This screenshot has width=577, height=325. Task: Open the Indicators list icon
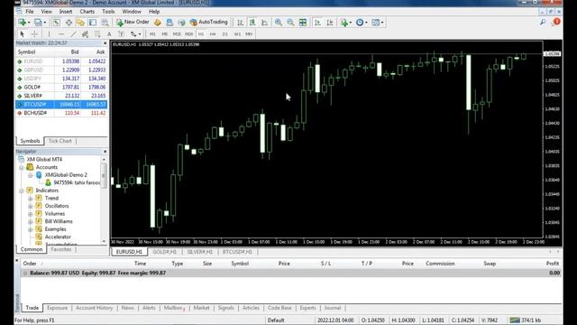pyautogui.click(x=343, y=23)
